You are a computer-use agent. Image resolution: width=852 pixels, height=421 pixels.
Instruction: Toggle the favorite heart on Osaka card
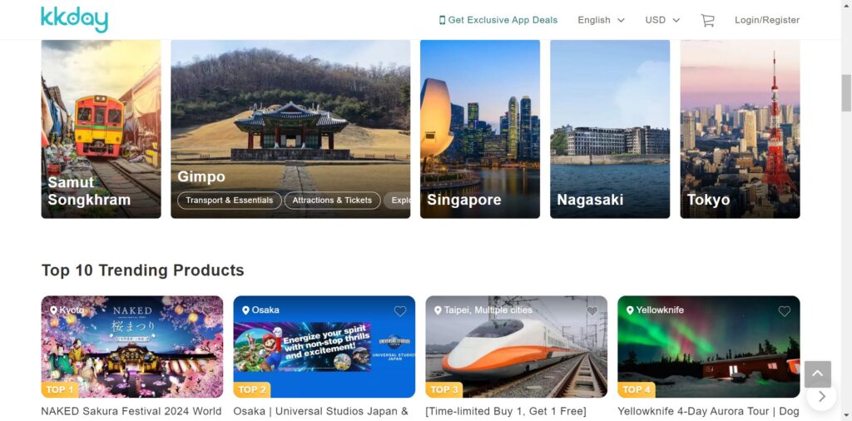point(400,311)
